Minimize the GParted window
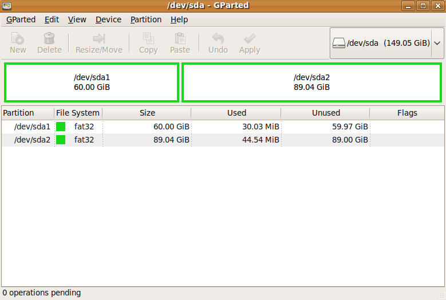 coord(408,6)
